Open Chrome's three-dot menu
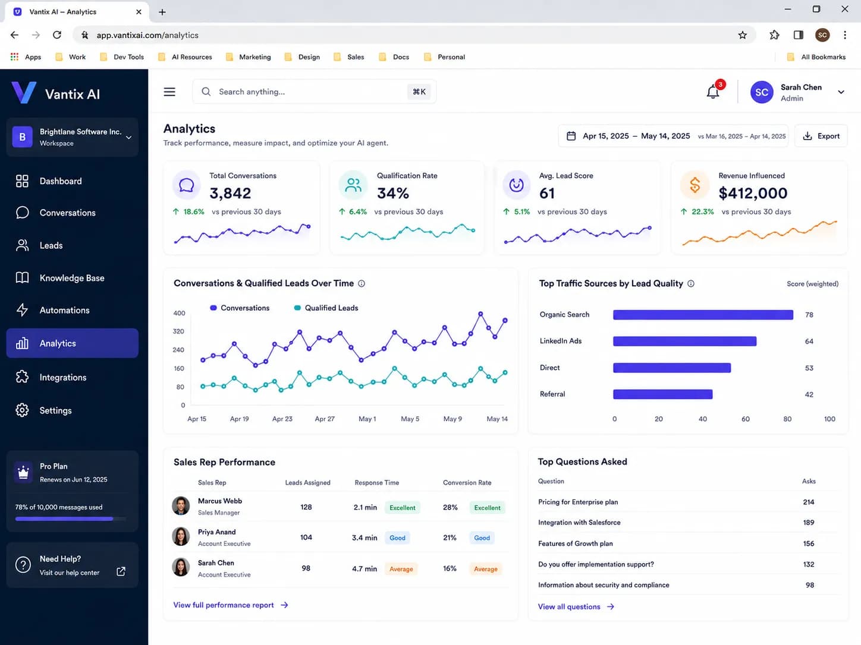861x645 pixels. pyautogui.click(x=845, y=35)
